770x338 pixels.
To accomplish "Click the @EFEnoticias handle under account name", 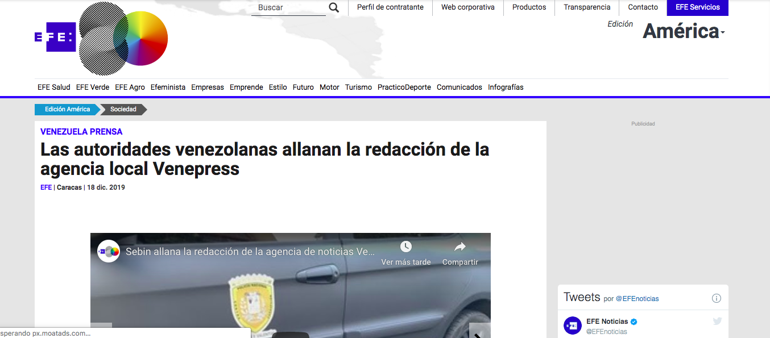I will (x=607, y=332).
